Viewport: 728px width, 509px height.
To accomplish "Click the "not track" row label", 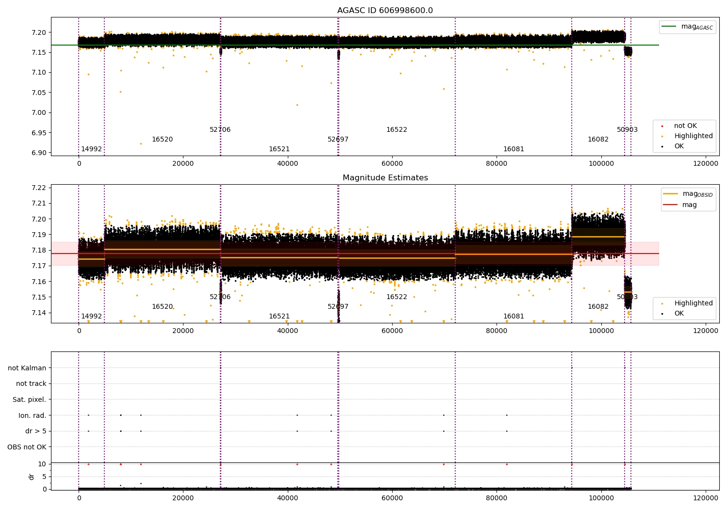I will (x=31, y=384).
